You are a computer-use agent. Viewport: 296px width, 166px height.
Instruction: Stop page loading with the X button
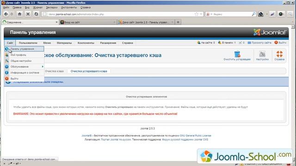point(28,14)
